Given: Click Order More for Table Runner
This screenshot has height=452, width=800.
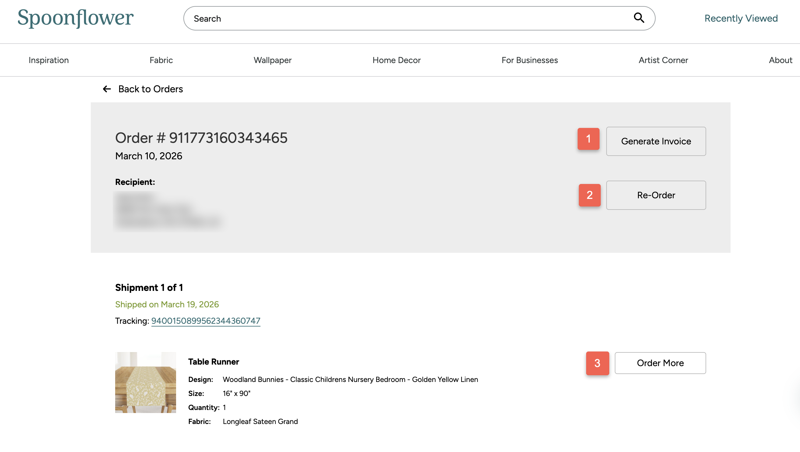Looking at the screenshot, I should pyautogui.click(x=660, y=363).
